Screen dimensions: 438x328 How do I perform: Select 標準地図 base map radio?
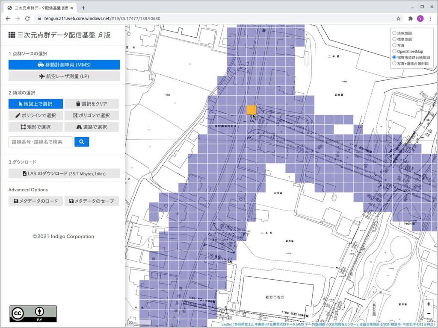point(394,39)
